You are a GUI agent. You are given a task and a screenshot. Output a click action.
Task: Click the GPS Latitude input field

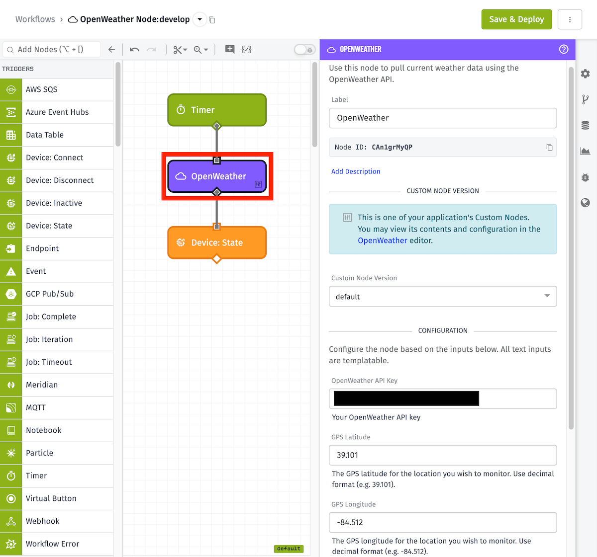click(x=443, y=455)
